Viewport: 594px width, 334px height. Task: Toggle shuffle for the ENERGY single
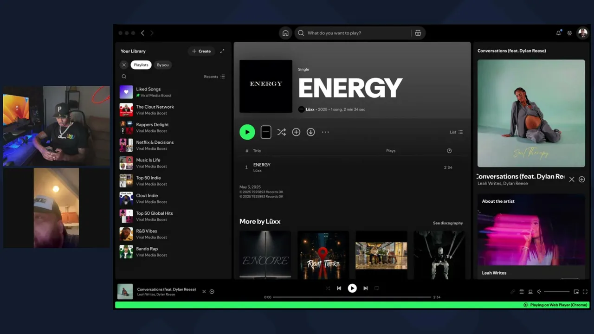(x=281, y=132)
